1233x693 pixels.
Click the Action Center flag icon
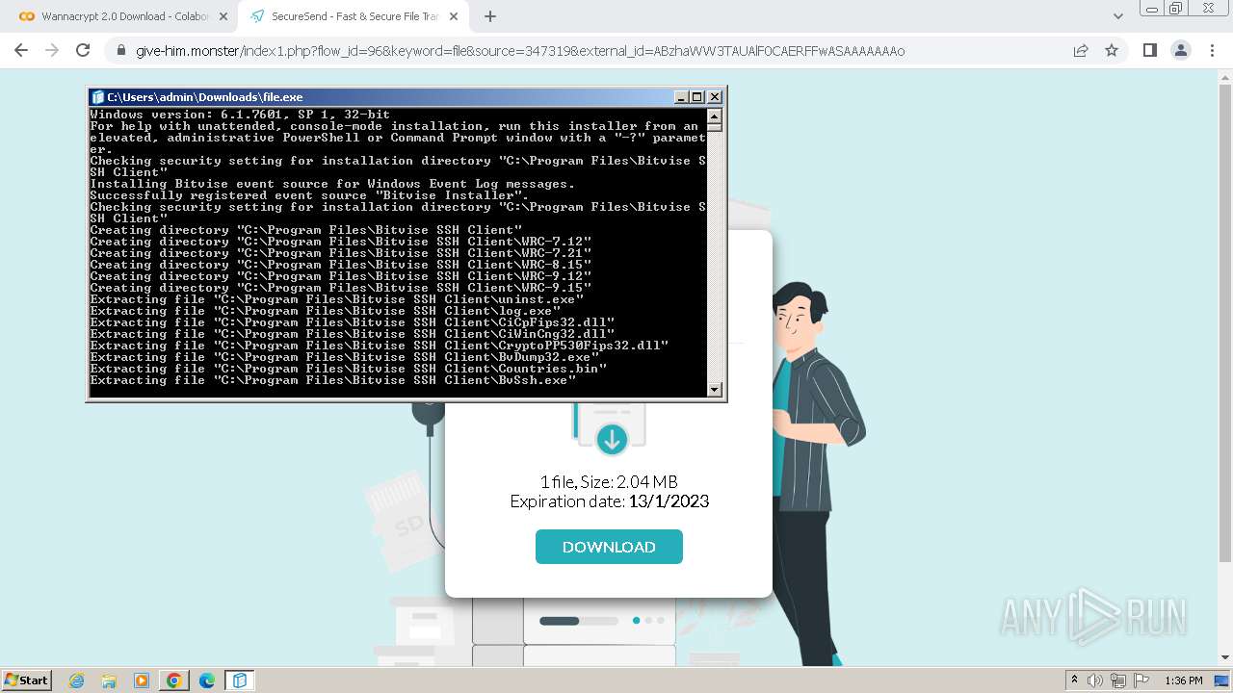(1141, 680)
